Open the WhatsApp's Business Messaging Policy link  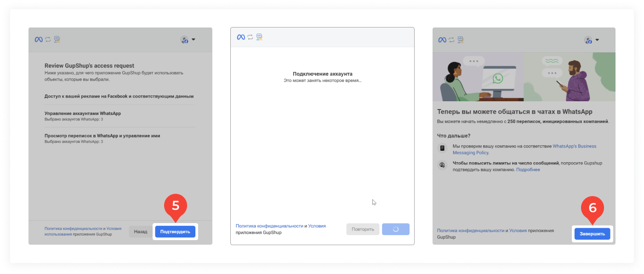(x=574, y=146)
